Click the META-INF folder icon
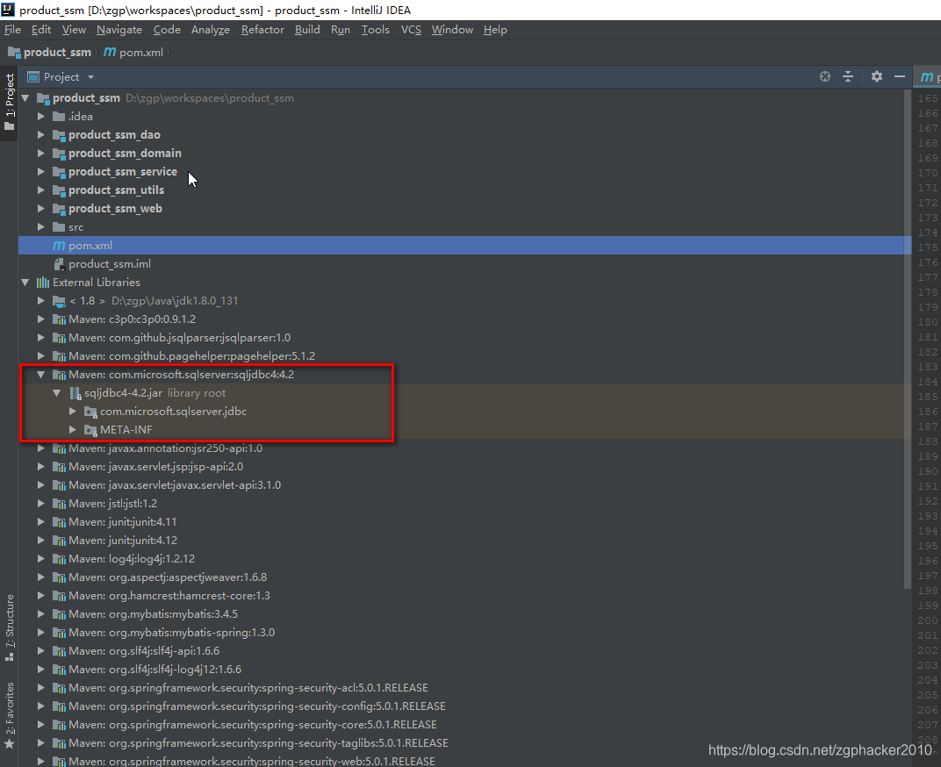Screen dimensions: 941x767 click(90, 430)
